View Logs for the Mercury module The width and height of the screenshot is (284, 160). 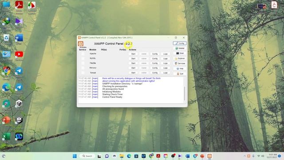tap(166, 68)
